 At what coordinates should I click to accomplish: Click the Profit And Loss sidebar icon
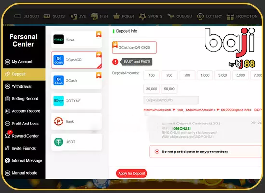(x=7, y=124)
